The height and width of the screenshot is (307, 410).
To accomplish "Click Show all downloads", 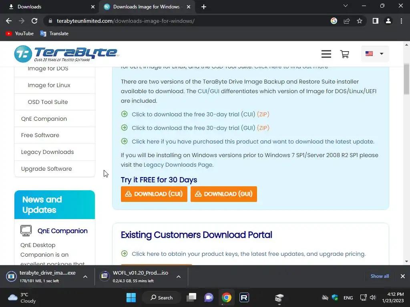I will click(380, 276).
